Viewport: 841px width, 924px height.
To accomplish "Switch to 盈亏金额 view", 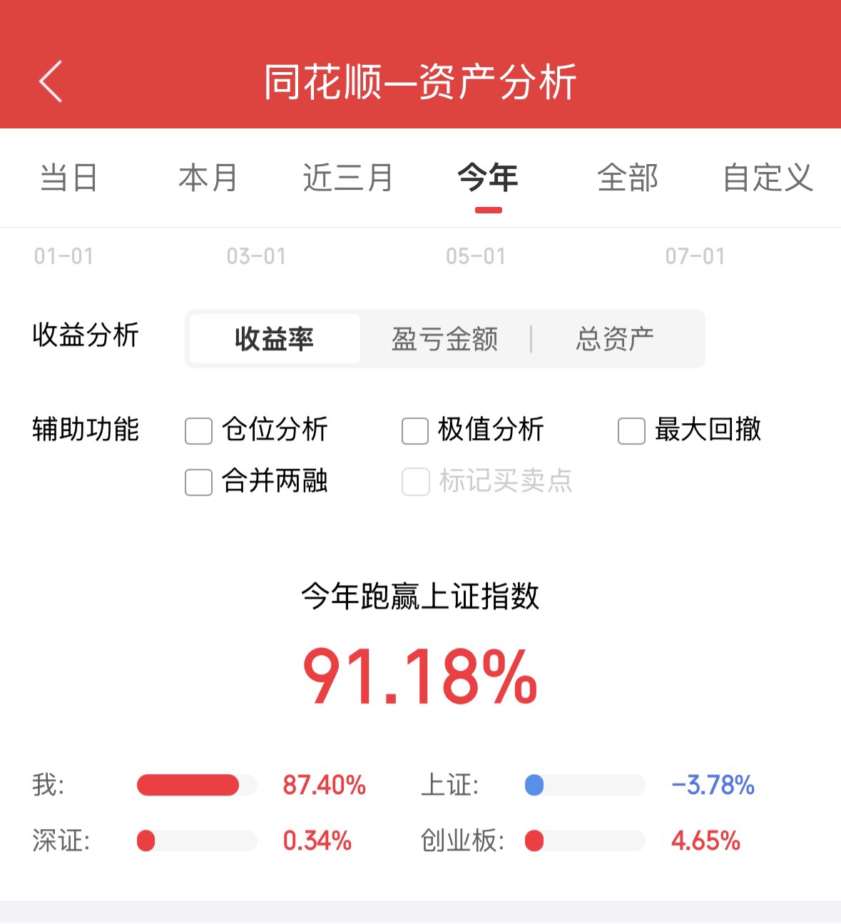I will click(x=444, y=339).
